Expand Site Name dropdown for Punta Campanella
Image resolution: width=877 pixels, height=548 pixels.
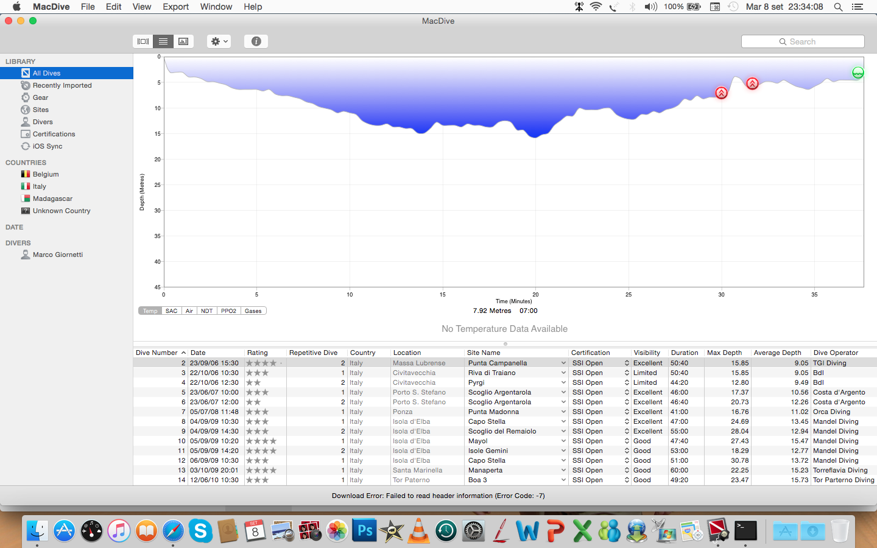point(563,363)
